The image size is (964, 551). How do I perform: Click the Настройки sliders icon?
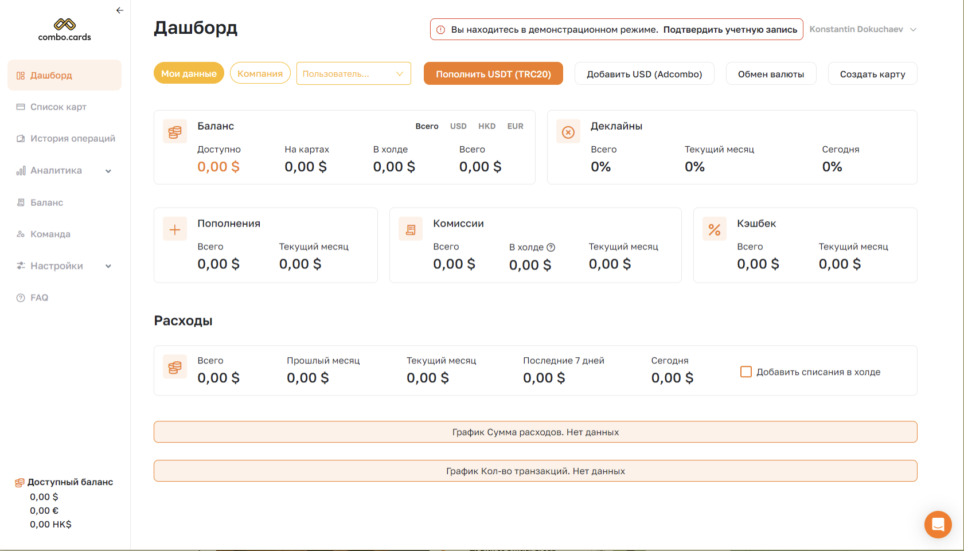pyautogui.click(x=21, y=265)
